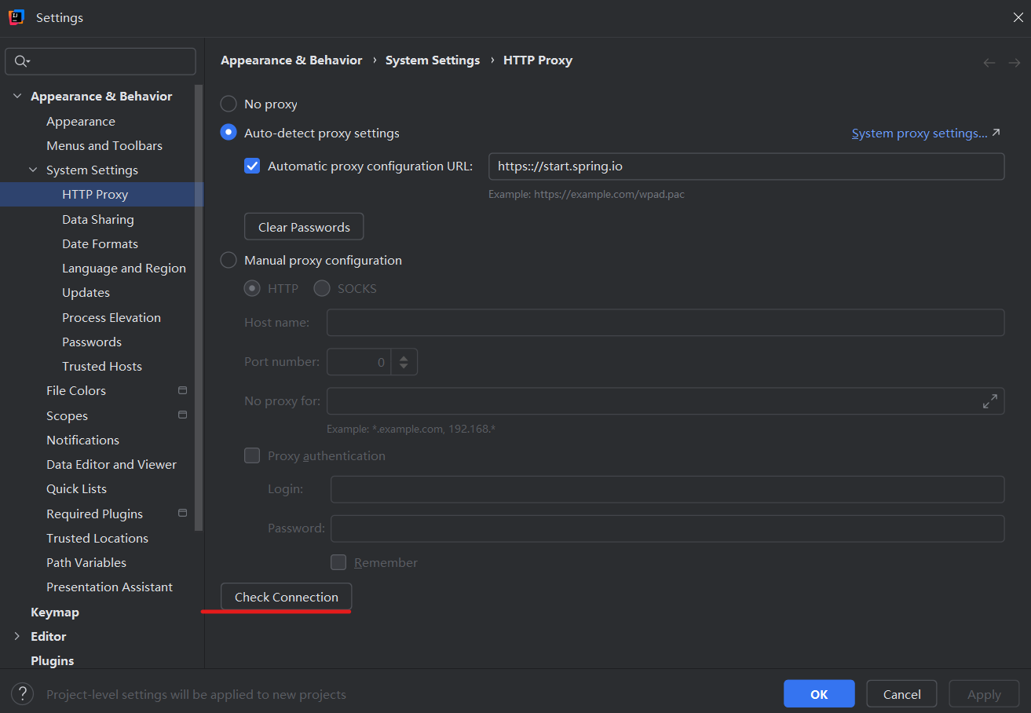
Task: Click Clear Passwords
Action: tap(303, 226)
